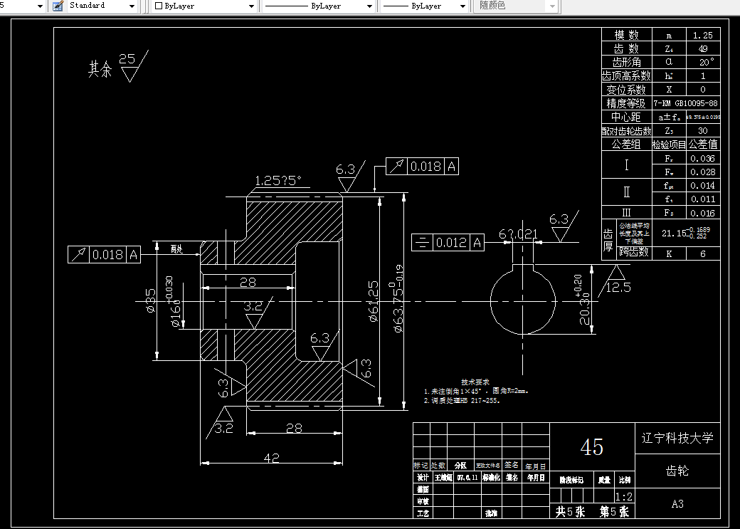
Task: Click the ByLayer color swatch box
Action: click(x=159, y=6)
